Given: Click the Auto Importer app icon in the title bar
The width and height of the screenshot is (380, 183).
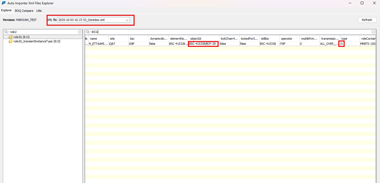Looking at the screenshot, I should coord(3,3).
